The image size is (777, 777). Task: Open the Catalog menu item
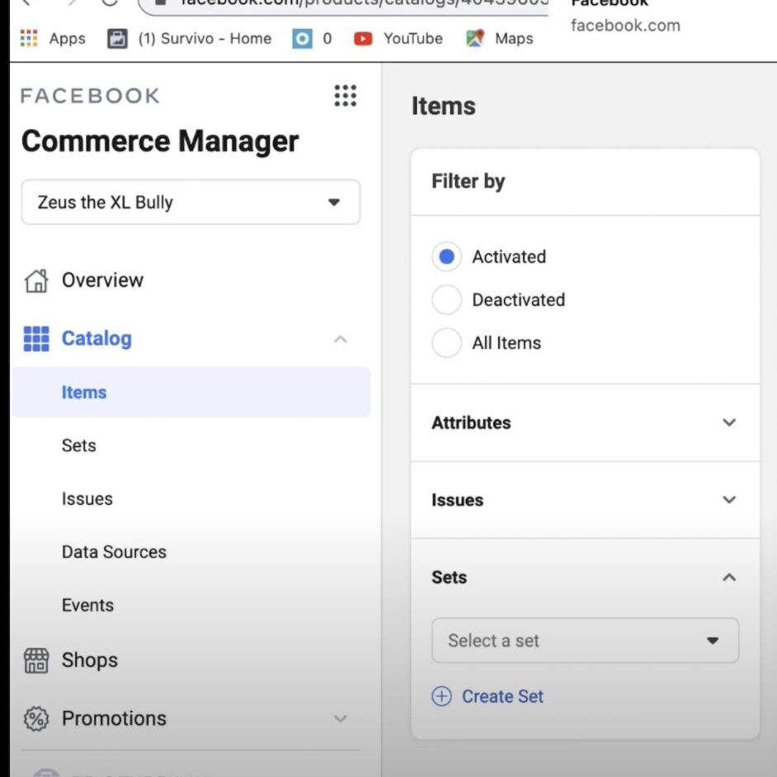point(97,338)
